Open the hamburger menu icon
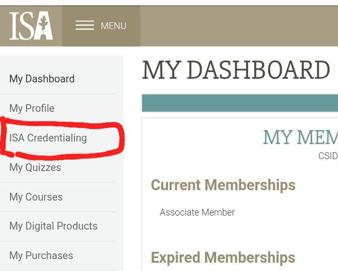This screenshot has height=271, width=338. (85, 26)
